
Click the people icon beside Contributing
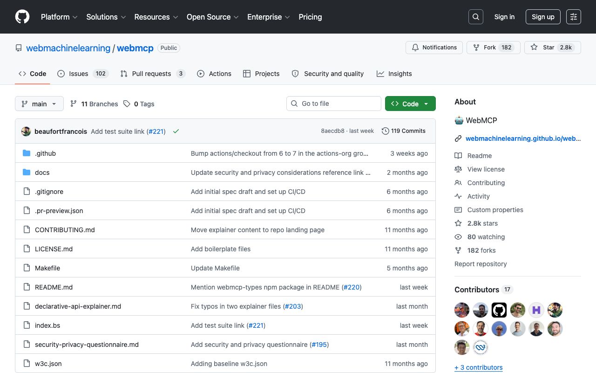pyautogui.click(x=458, y=183)
